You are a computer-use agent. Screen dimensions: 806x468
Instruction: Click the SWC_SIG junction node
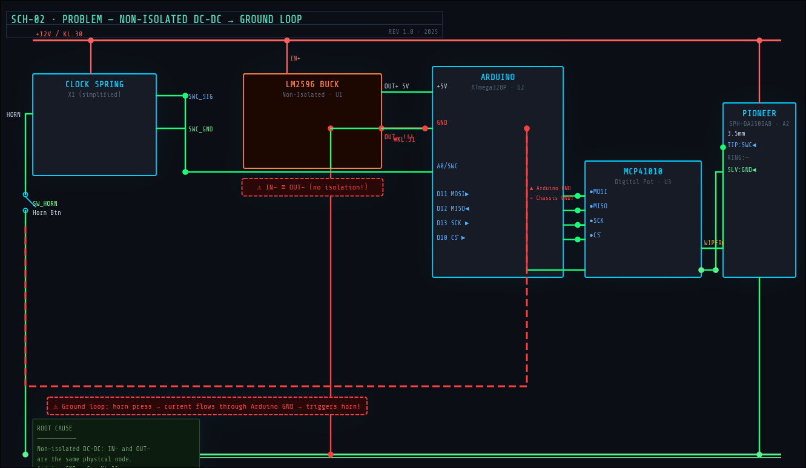coord(185,96)
